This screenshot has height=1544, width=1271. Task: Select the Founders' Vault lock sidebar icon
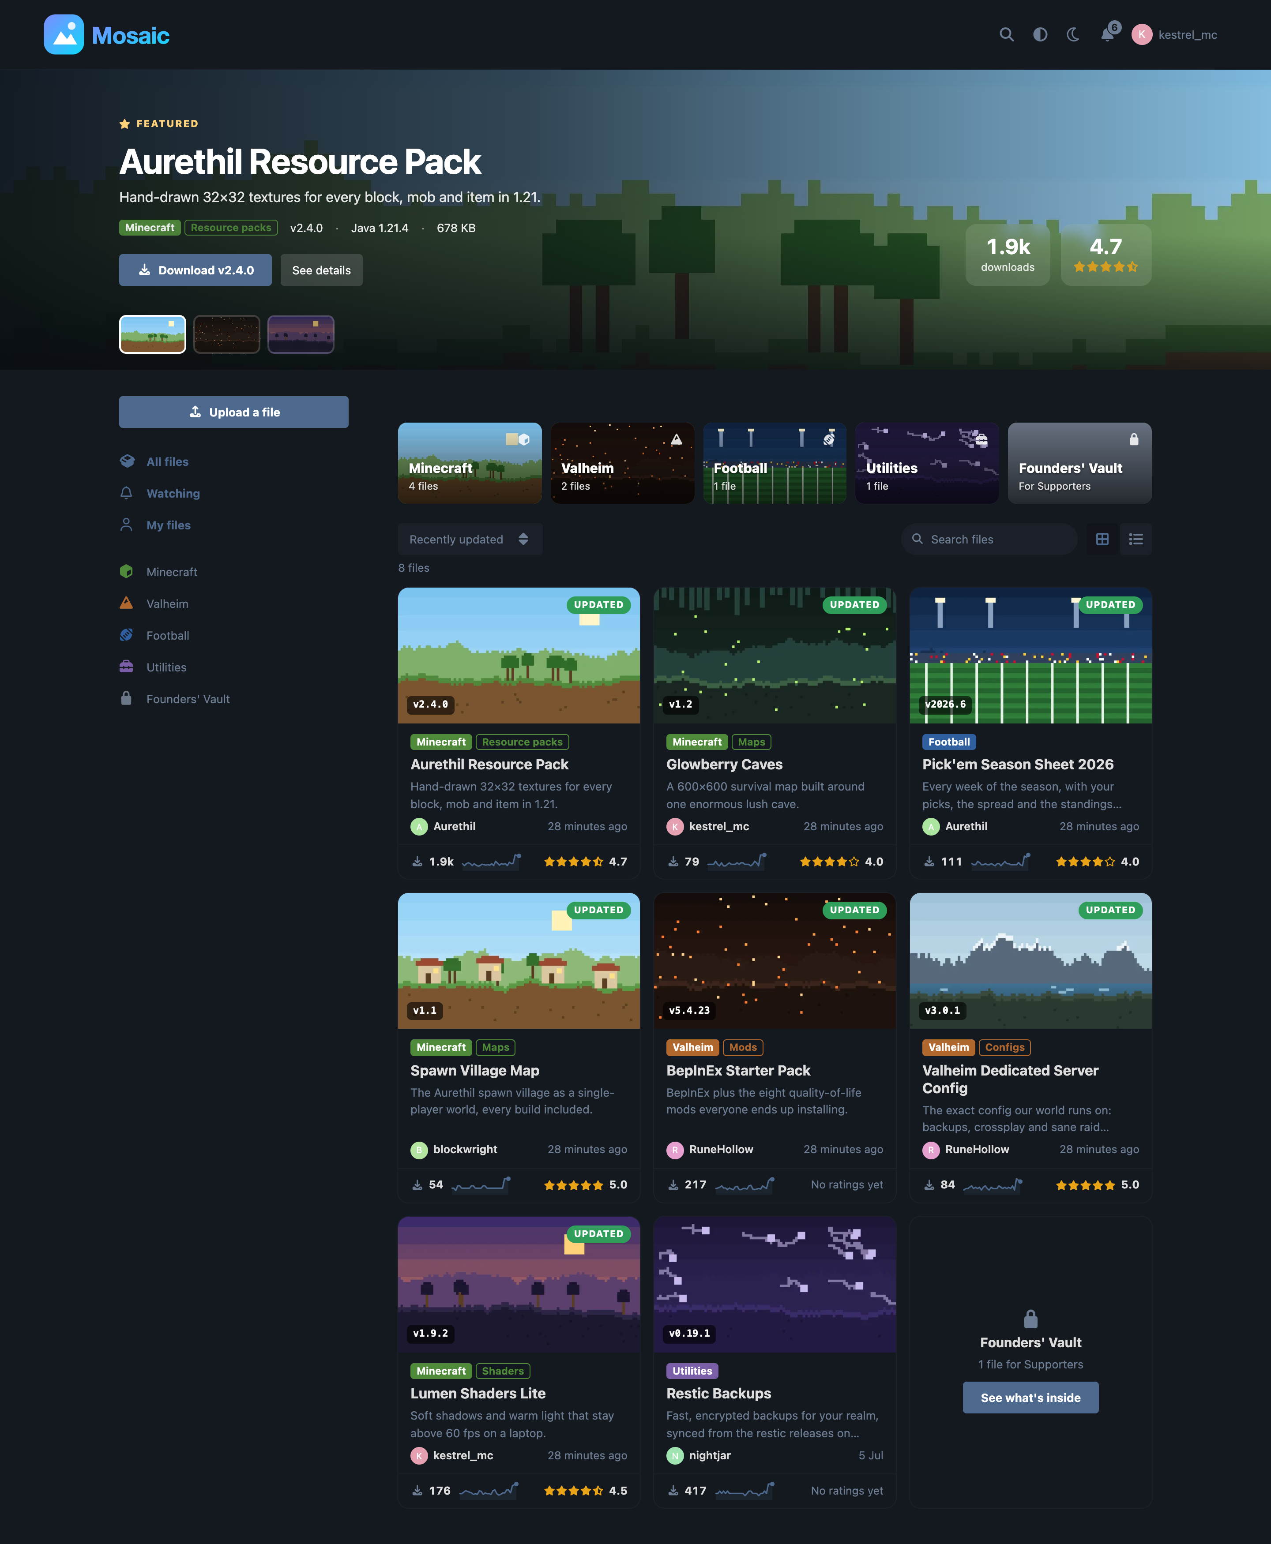pyautogui.click(x=127, y=699)
